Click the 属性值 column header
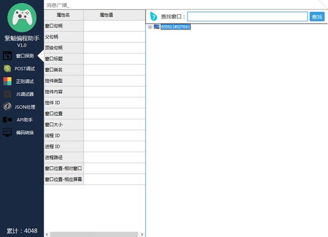The image size is (328, 237). pos(114,15)
